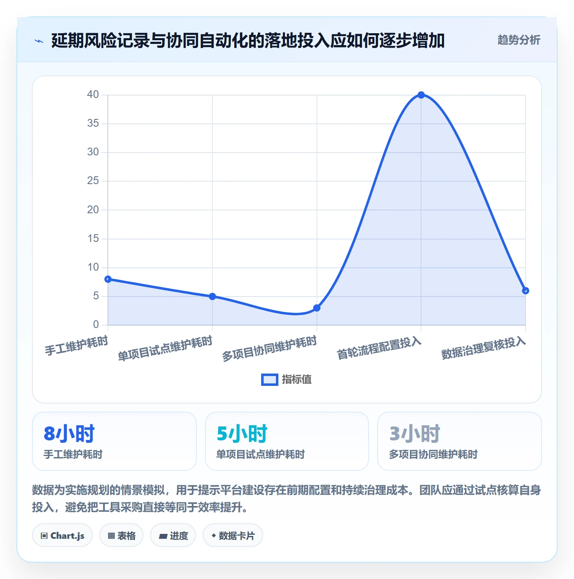Select the data point for 数据治理复核投入
This screenshot has height=579, width=574.
pyautogui.click(x=526, y=291)
